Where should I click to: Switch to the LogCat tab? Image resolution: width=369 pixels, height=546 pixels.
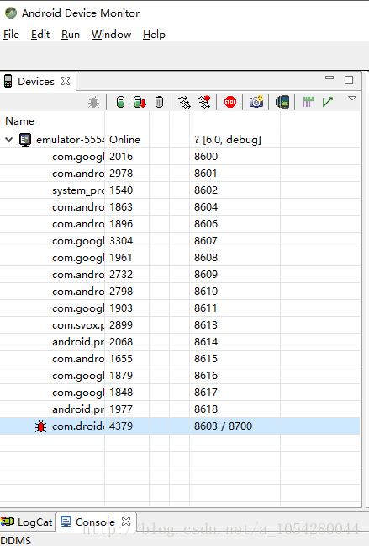[x=27, y=522]
